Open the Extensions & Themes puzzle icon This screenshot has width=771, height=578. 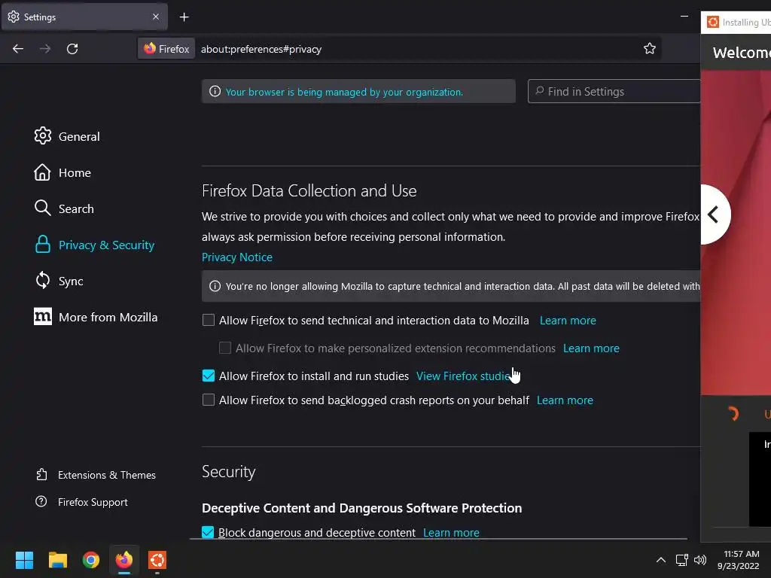pyautogui.click(x=41, y=475)
